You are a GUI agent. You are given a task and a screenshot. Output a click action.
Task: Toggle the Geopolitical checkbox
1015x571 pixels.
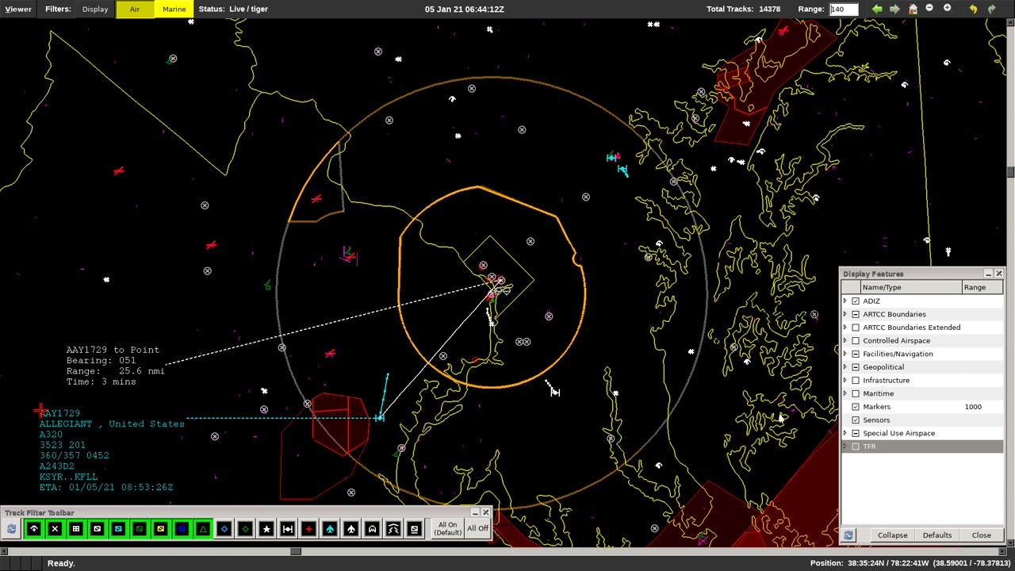coord(856,367)
